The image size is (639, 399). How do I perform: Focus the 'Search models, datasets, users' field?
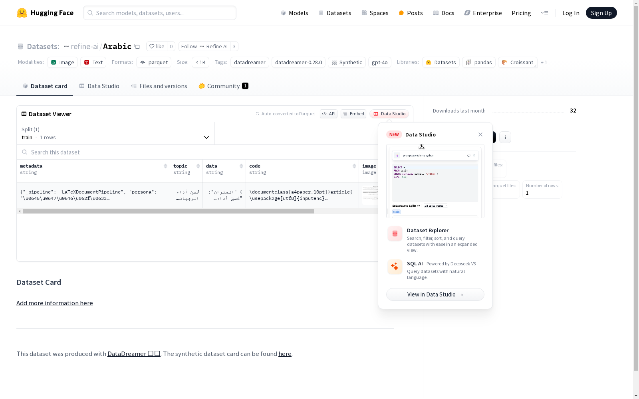pos(160,13)
